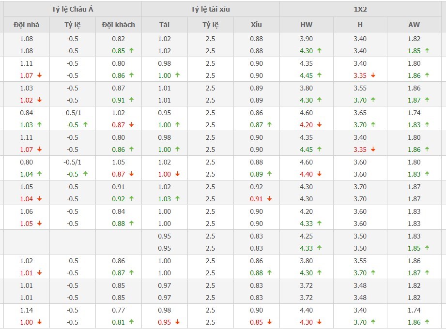The height and width of the screenshot is (329, 446).
Task: Click green up arrow beside 0.92 odds
Action: pos(131,199)
